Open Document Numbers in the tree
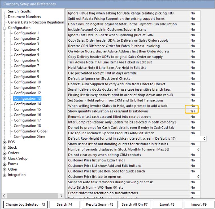The image size is (215, 209). (24, 17)
